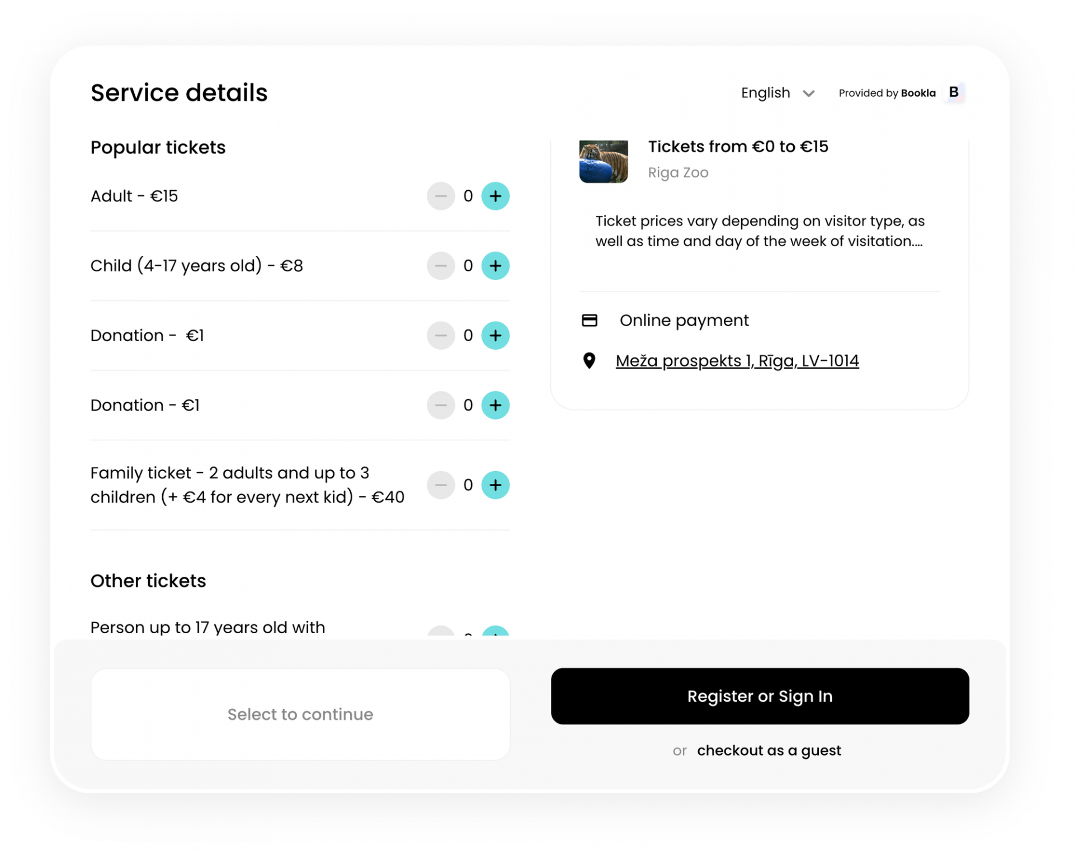Screen dimensions: 1074x862
Task: Click plus icon for Person up to 17 ticket
Action: click(496, 635)
